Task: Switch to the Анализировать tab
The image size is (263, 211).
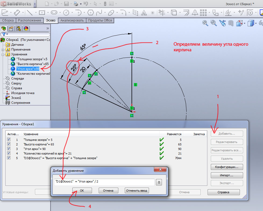Action: tap(73, 20)
